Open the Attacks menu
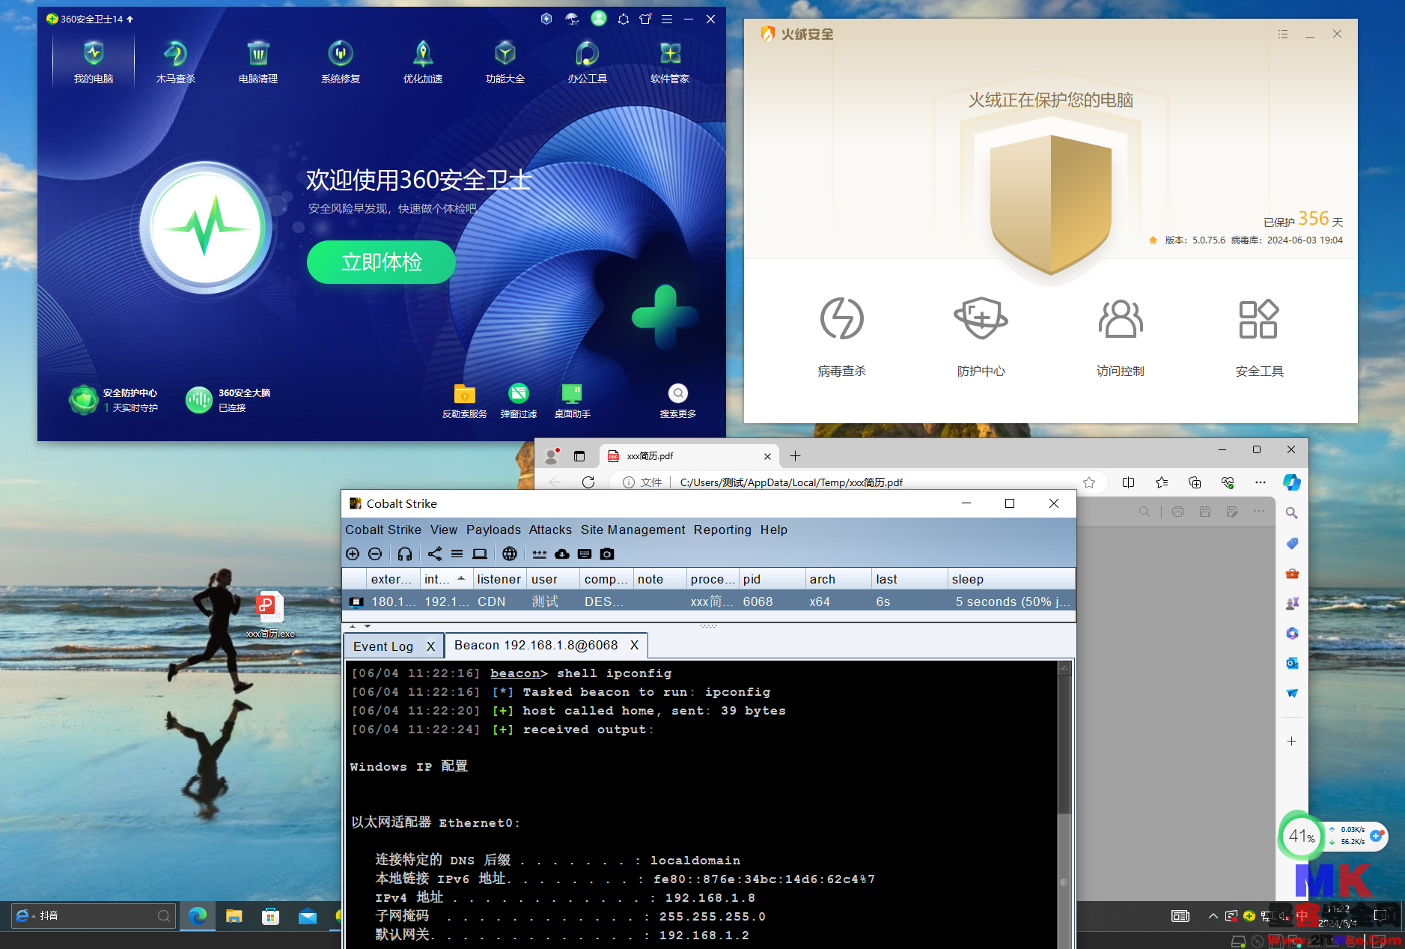Viewport: 1405px width, 949px height. point(550,530)
